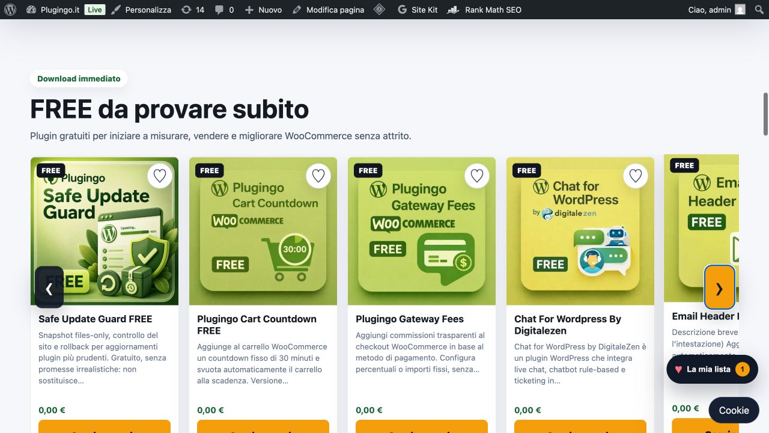Click the Safe Update Guard description text
This screenshot has height=433, width=769.
tap(103, 358)
